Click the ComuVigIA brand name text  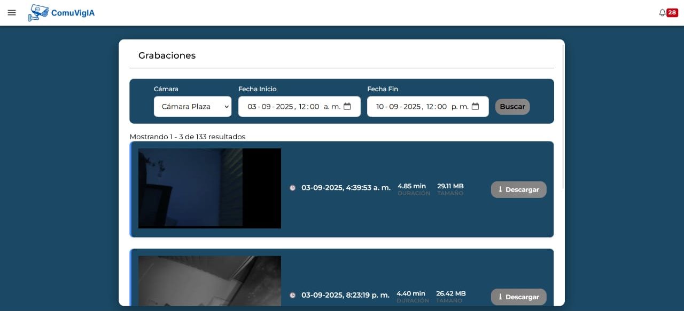[x=73, y=13]
